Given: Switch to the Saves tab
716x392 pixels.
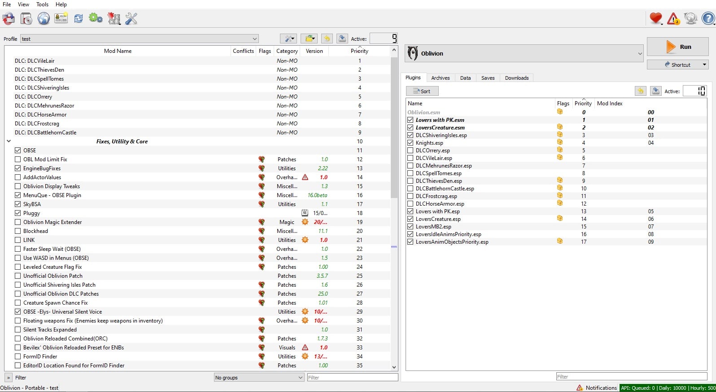Looking at the screenshot, I should pos(488,78).
